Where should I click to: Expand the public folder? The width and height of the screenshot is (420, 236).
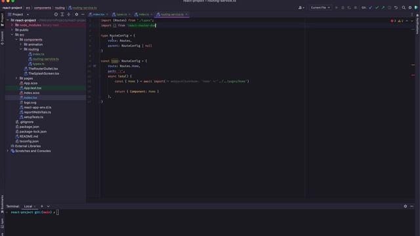pyautogui.click(x=12, y=30)
